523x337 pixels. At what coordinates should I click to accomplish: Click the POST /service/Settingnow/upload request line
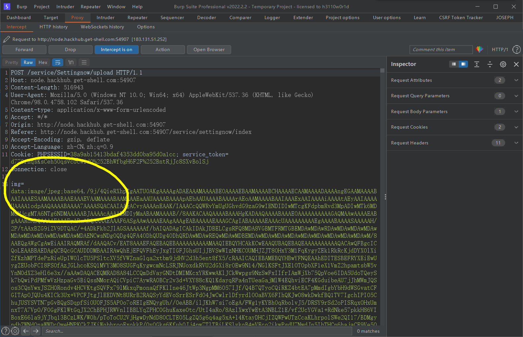77,73
